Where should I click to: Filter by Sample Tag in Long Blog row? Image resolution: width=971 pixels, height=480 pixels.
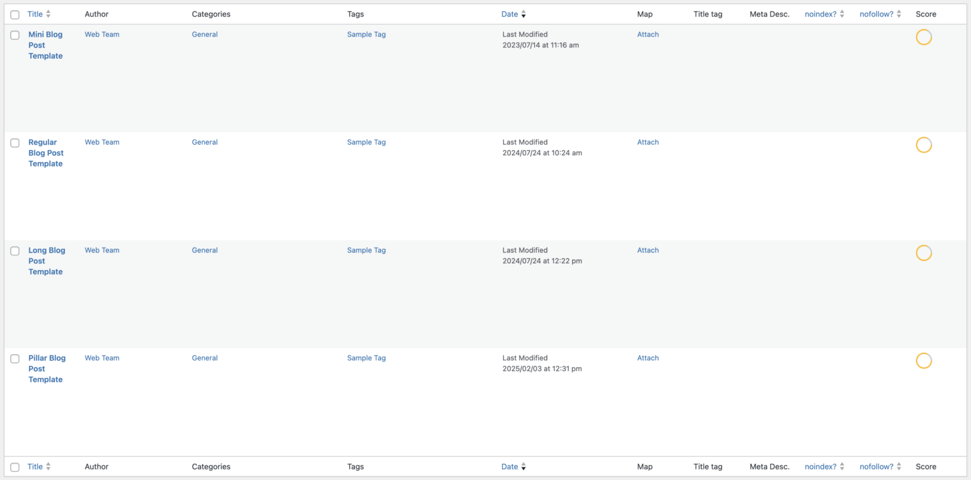tap(366, 250)
